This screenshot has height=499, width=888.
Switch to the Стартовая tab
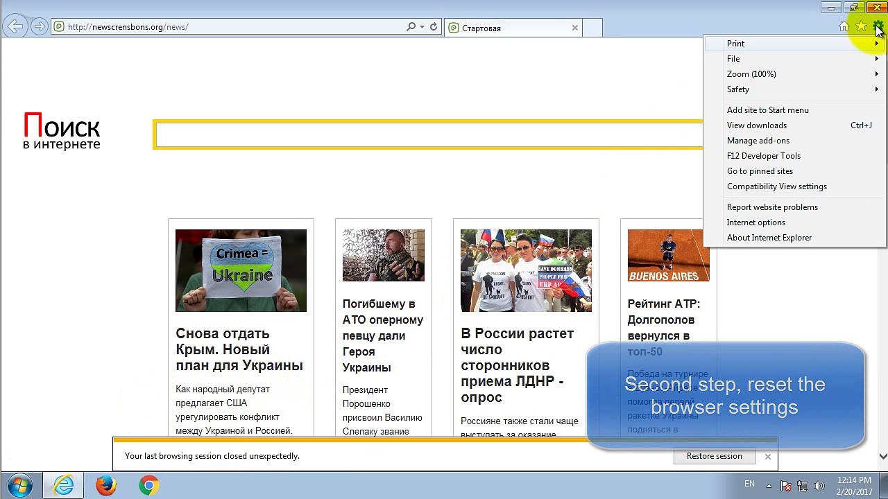513,28
